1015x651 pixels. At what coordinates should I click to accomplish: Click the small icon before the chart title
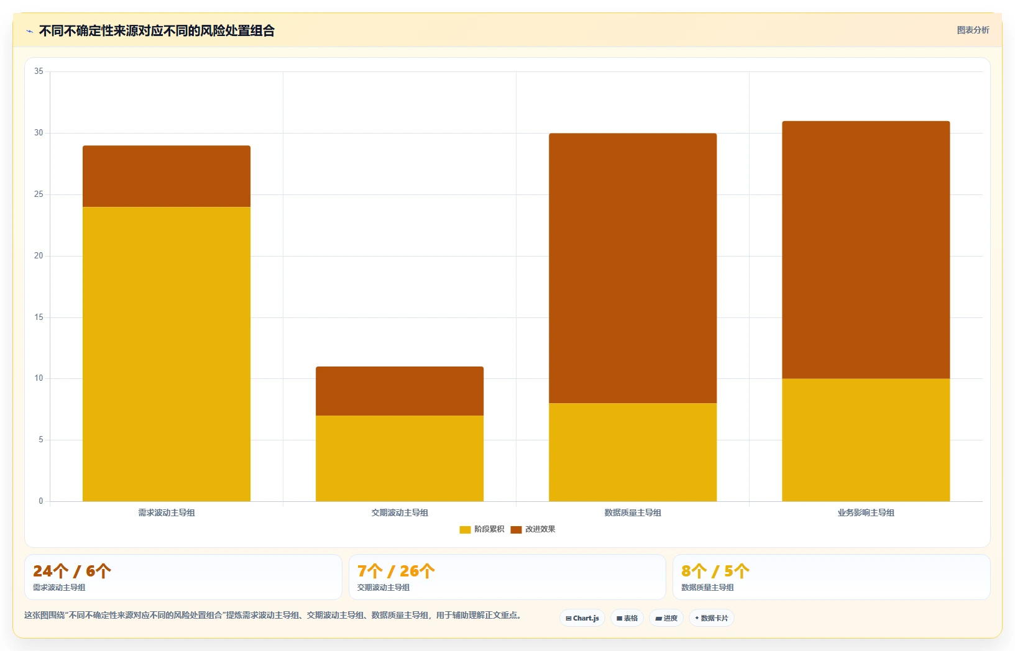[29, 31]
